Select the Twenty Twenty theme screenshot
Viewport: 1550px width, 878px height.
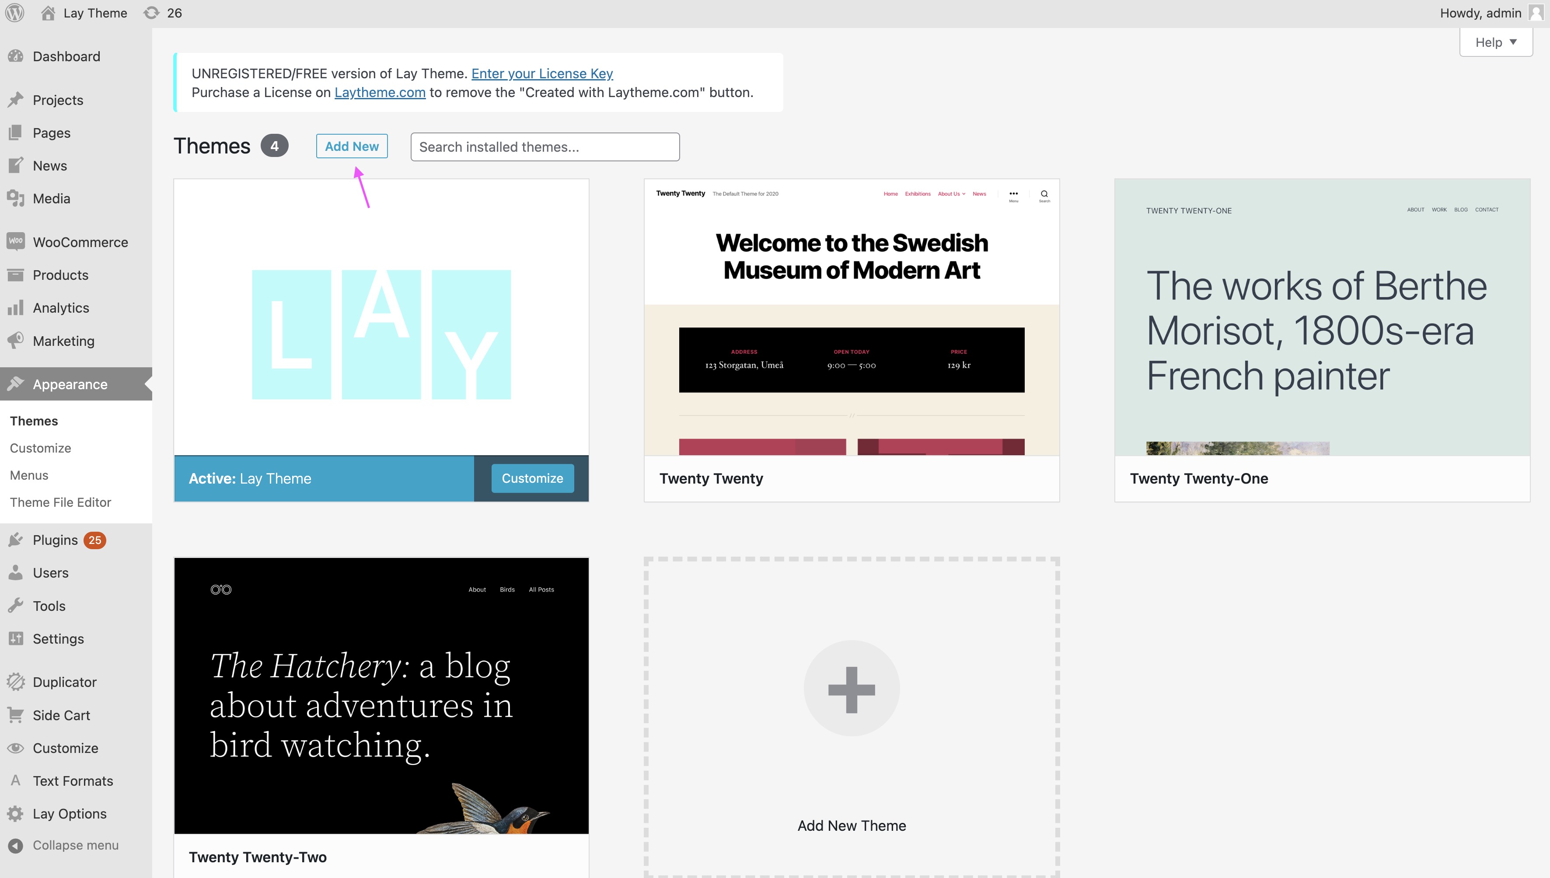click(852, 317)
